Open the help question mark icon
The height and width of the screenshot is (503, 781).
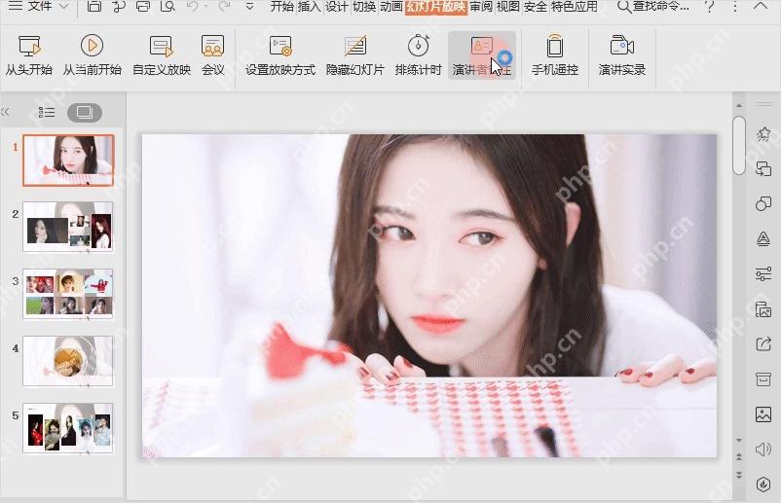click(x=710, y=7)
